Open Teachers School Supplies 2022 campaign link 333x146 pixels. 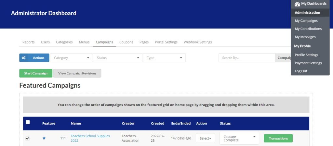point(90,138)
